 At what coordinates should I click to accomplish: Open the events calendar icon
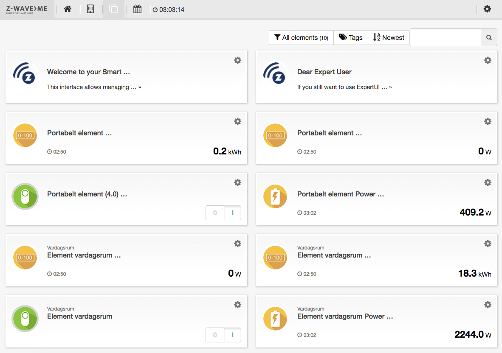(137, 9)
